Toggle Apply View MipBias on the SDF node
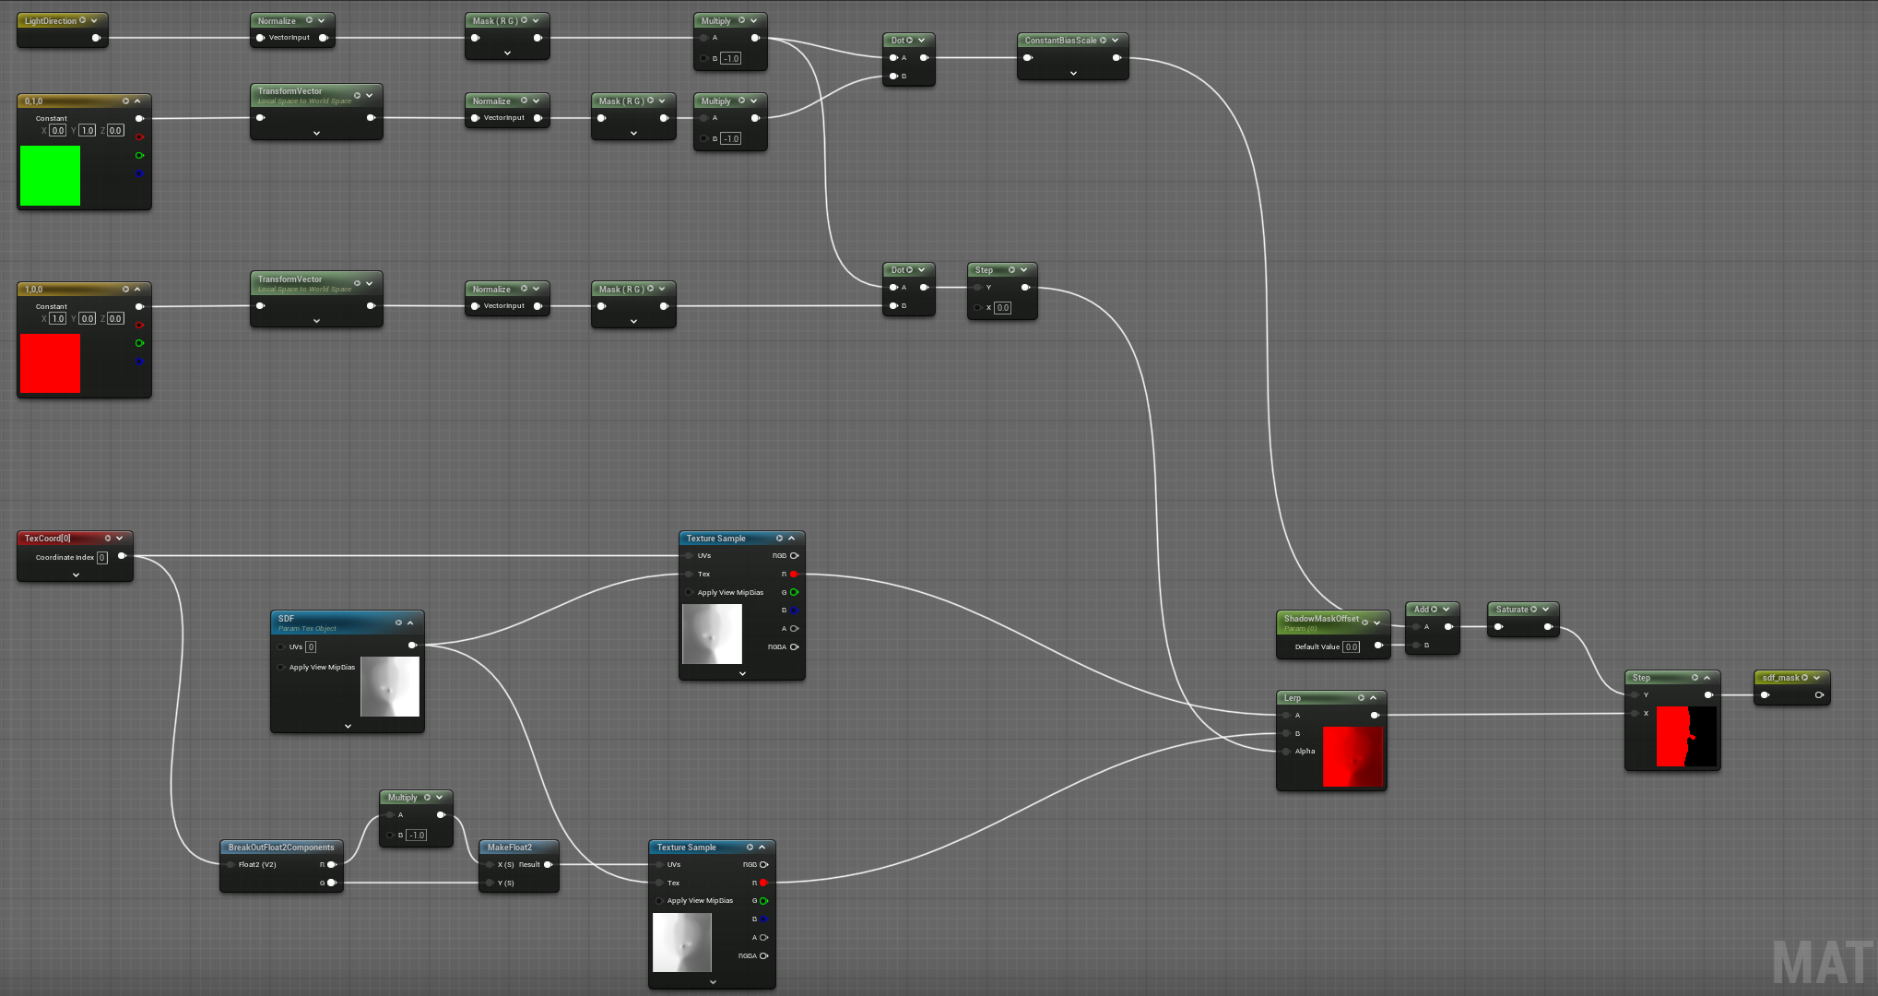This screenshot has width=1878, height=996. click(x=281, y=667)
